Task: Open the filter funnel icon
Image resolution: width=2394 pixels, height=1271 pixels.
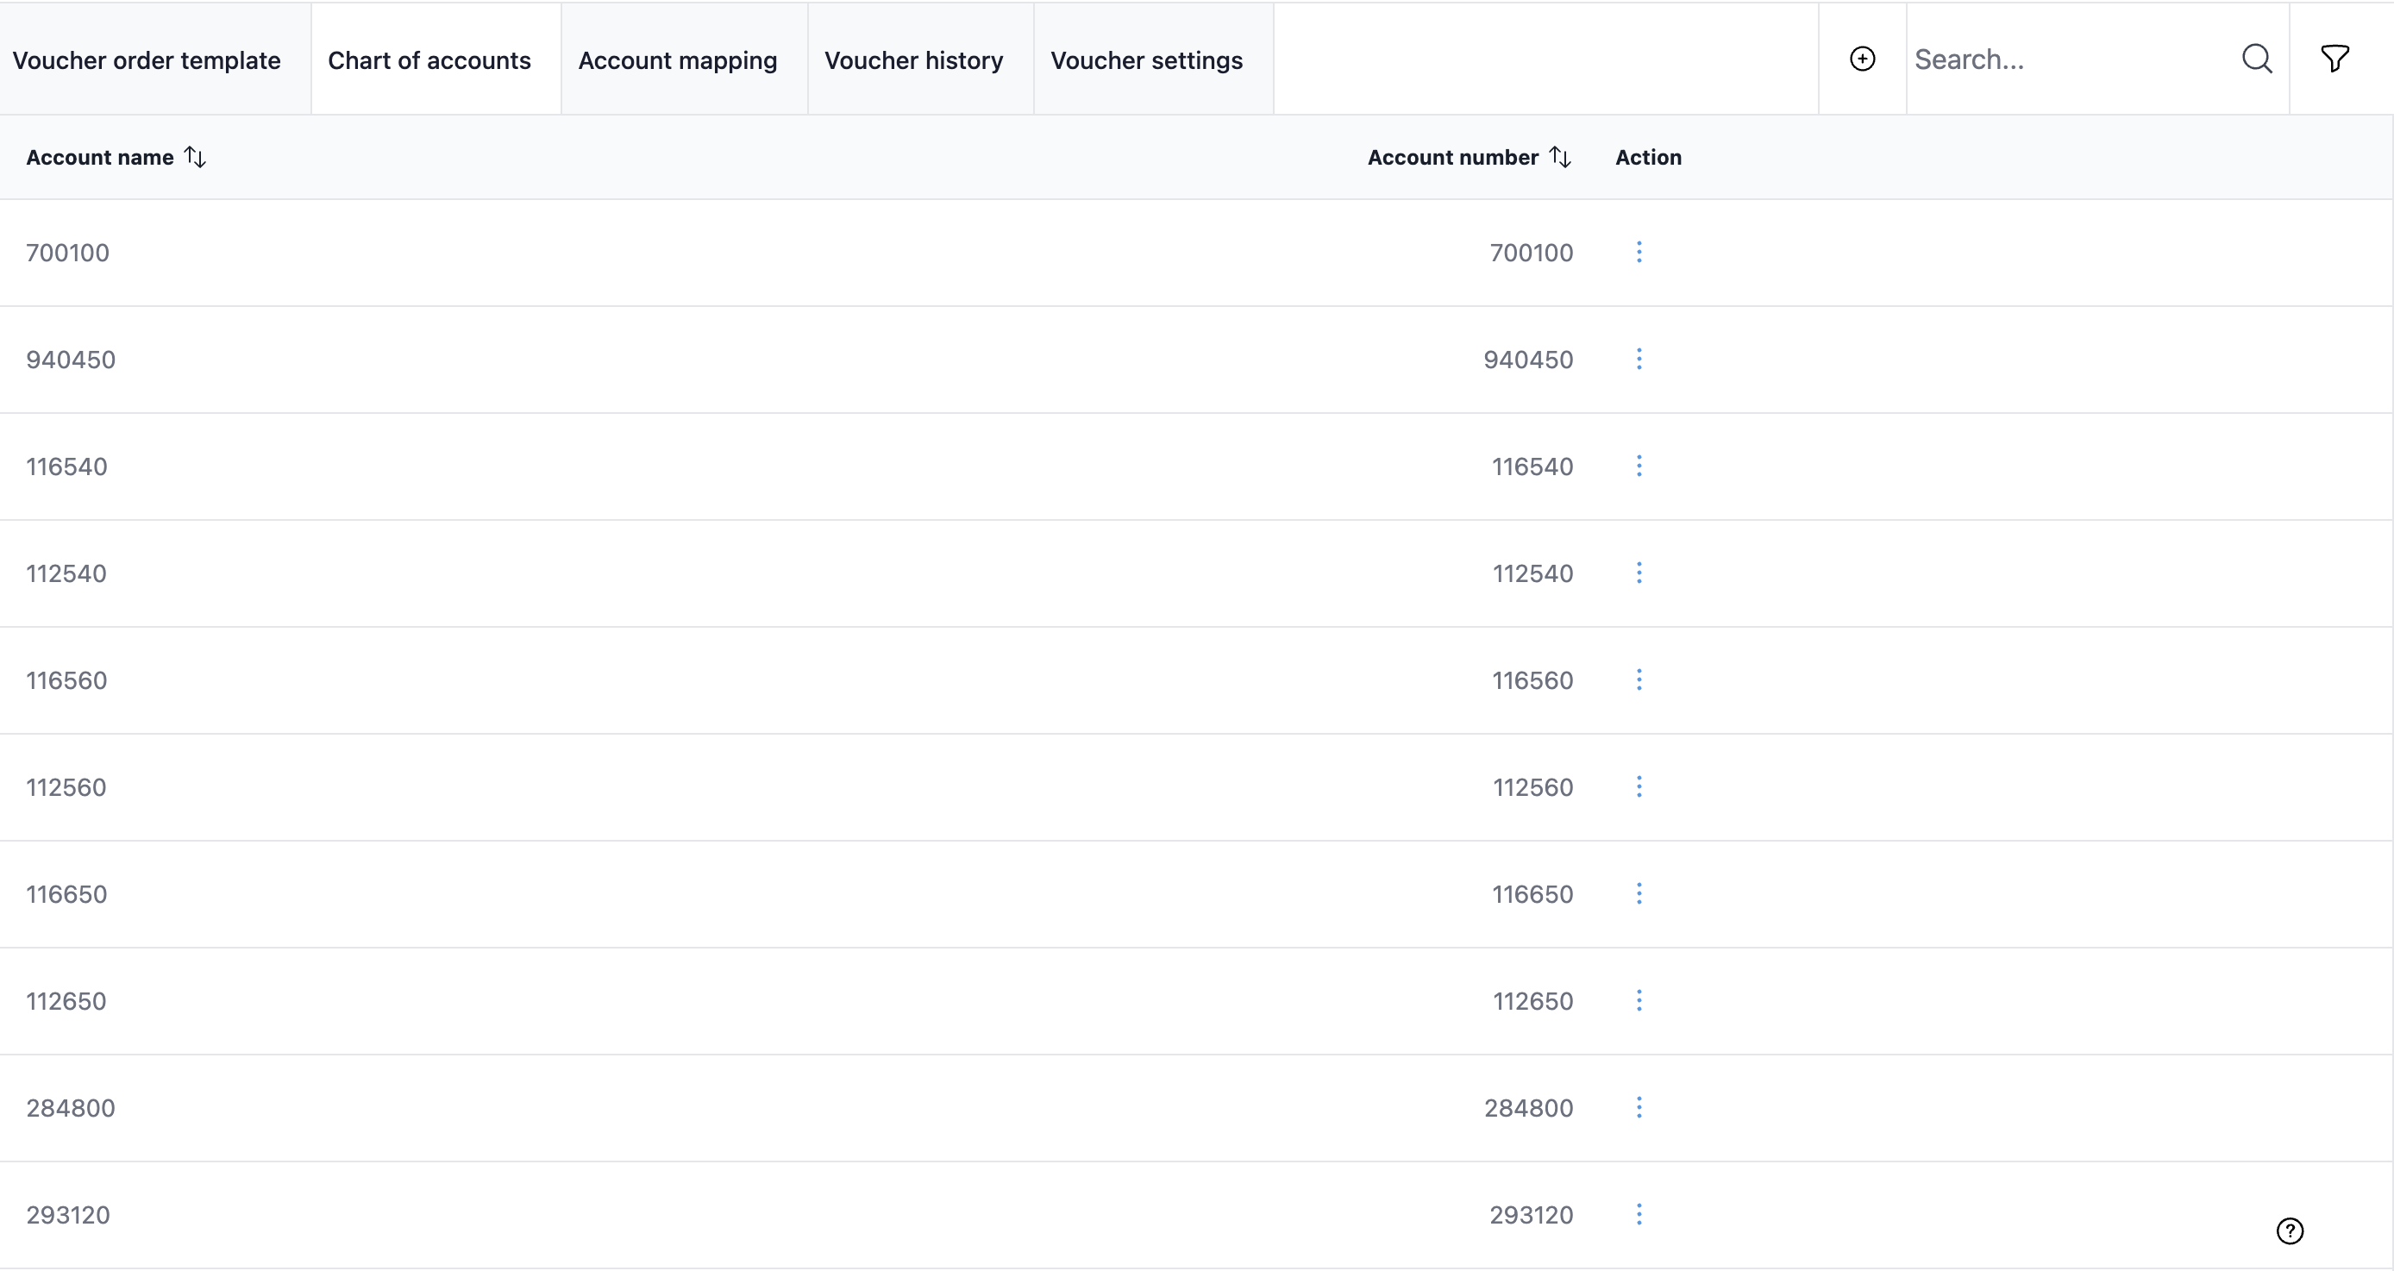Action: tap(2335, 59)
